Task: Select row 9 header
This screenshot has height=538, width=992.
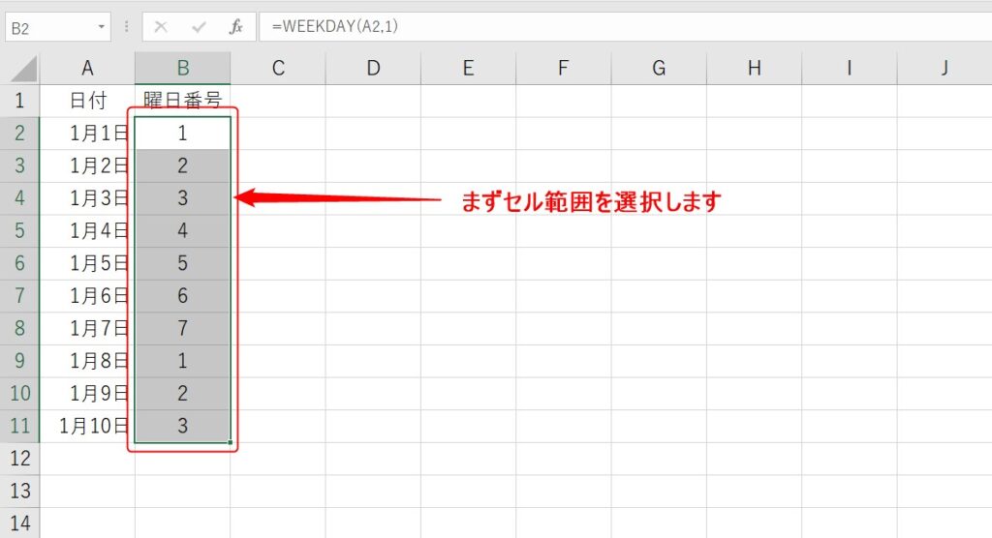Action: 19,361
